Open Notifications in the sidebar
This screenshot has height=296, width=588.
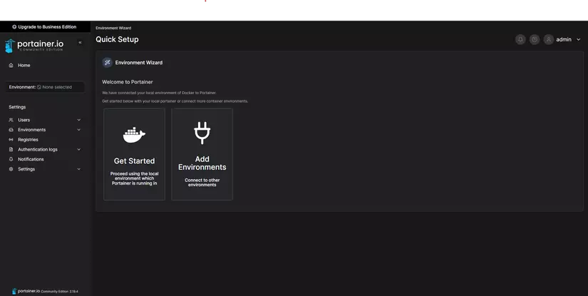pyautogui.click(x=31, y=159)
